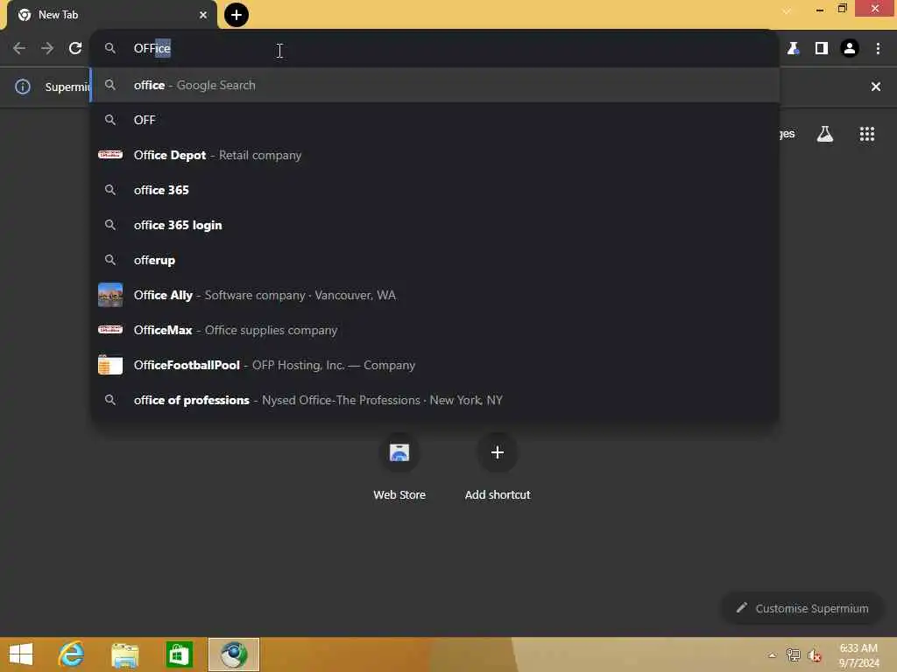Choose Office Ally software company suggestion
Screen dimensions: 897x672
[434, 295]
